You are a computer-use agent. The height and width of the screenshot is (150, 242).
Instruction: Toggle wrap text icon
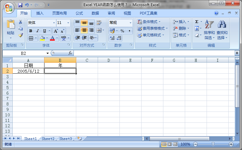click(99, 23)
